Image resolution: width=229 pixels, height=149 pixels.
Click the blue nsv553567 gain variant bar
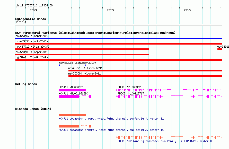[118, 38]
